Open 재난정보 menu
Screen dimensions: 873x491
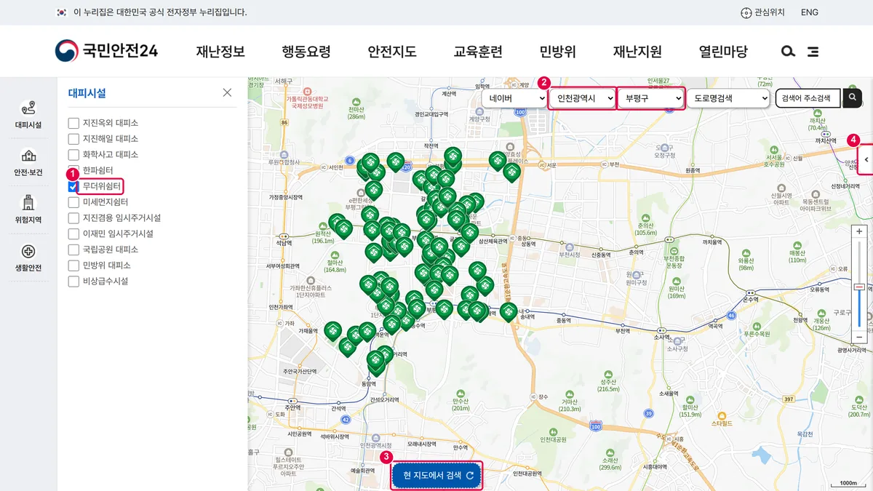tap(220, 52)
